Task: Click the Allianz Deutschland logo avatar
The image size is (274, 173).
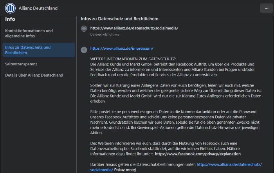Action: pyautogui.click(x=10, y=8)
